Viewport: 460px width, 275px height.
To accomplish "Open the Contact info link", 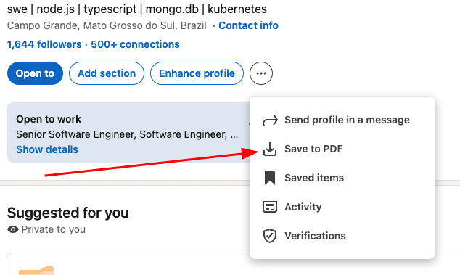I will [248, 25].
